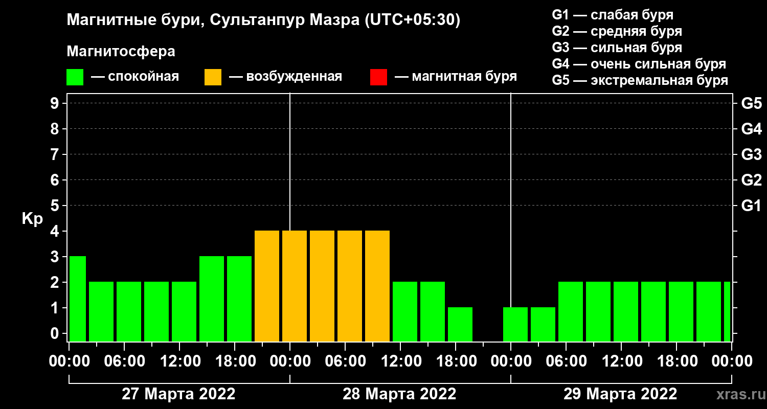Click the vertical day divider between 27 and 28 Марта
This screenshot has width=767, height=409.
(290, 162)
